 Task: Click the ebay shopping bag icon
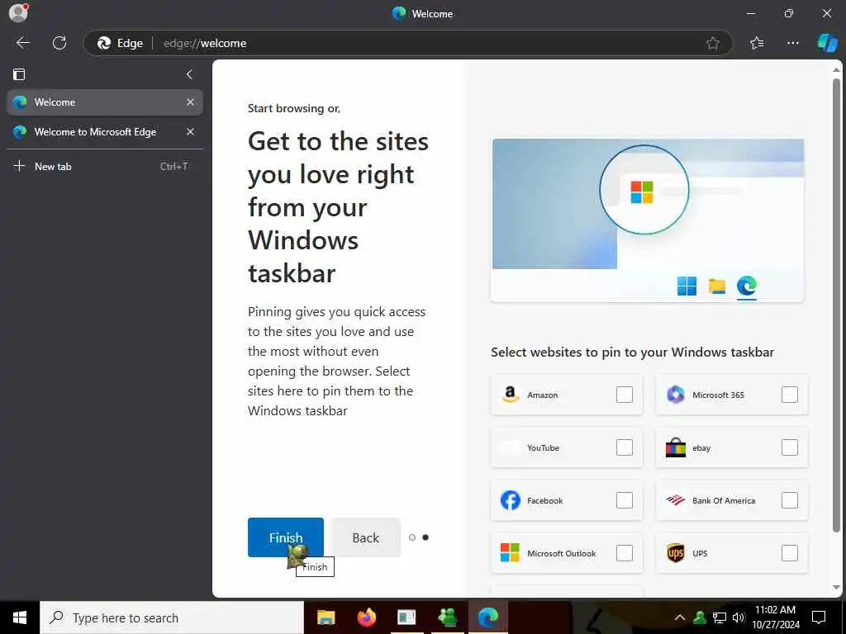click(676, 447)
